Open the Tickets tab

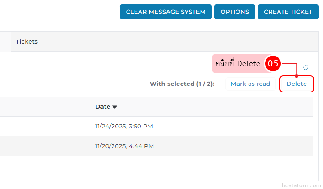point(27,42)
